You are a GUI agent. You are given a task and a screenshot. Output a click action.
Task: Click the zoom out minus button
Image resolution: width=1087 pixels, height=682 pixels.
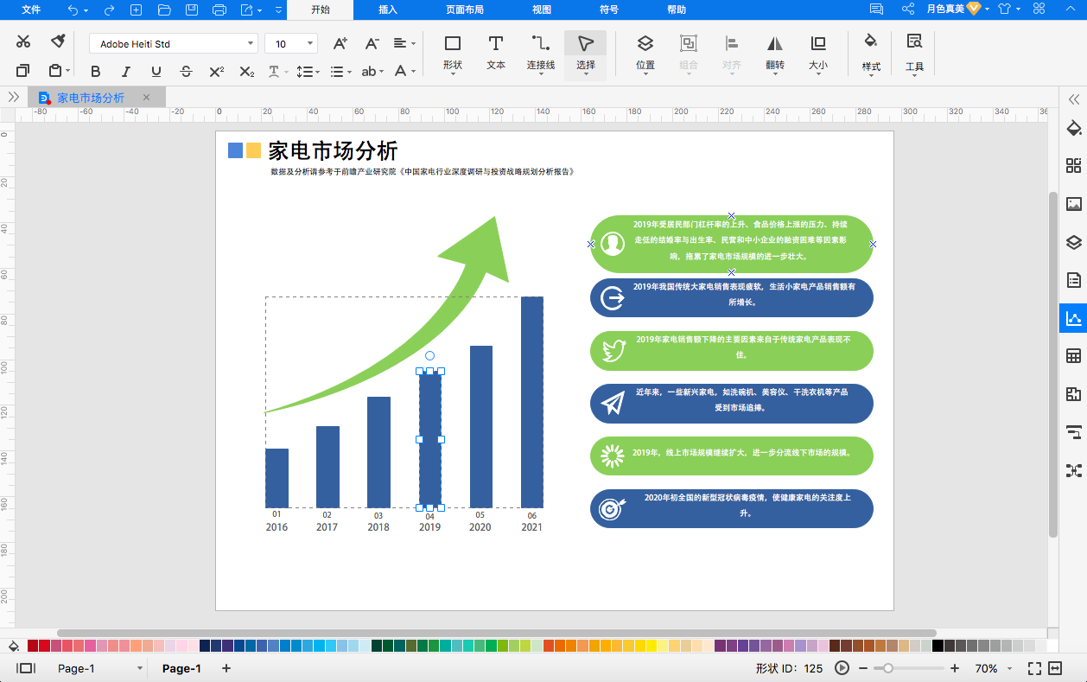[862, 668]
